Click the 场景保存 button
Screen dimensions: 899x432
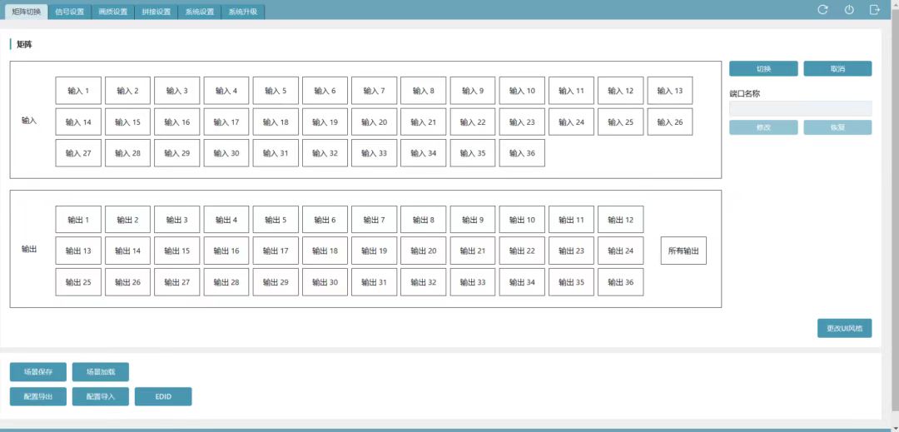pos(38,372)
